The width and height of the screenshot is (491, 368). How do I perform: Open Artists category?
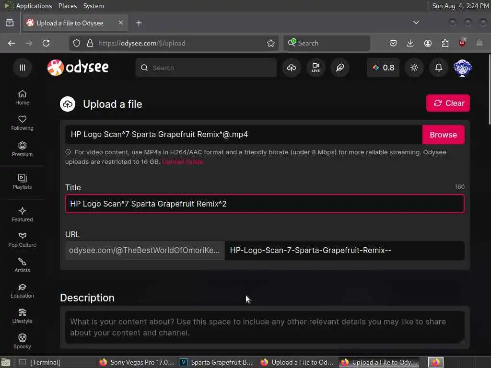pos(22,265)
